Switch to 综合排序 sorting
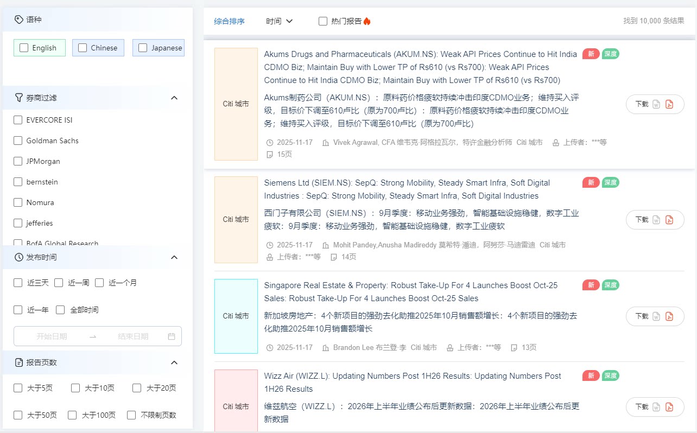697x433 pixels. (x=230, y=21)
